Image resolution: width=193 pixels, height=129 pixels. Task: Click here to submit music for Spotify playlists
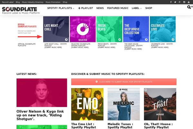click(124, 82)
